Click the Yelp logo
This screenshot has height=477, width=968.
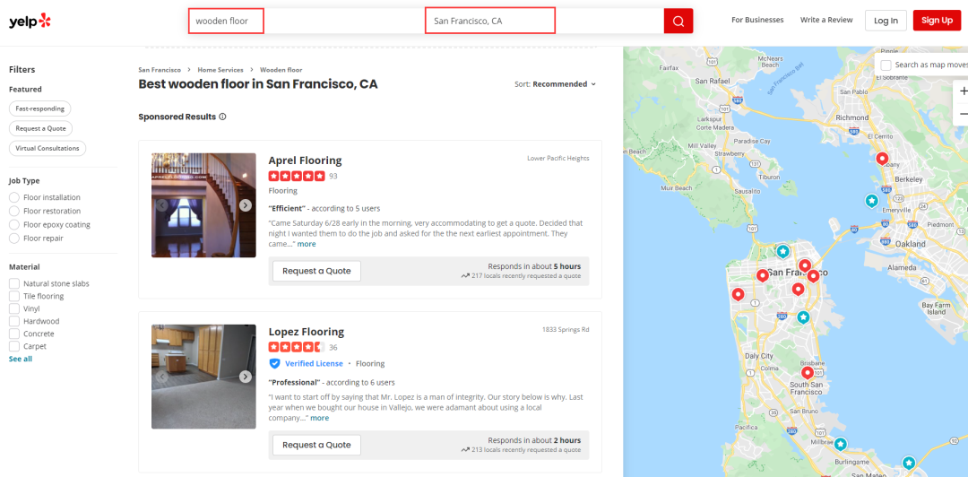click(x=30, y=21)
